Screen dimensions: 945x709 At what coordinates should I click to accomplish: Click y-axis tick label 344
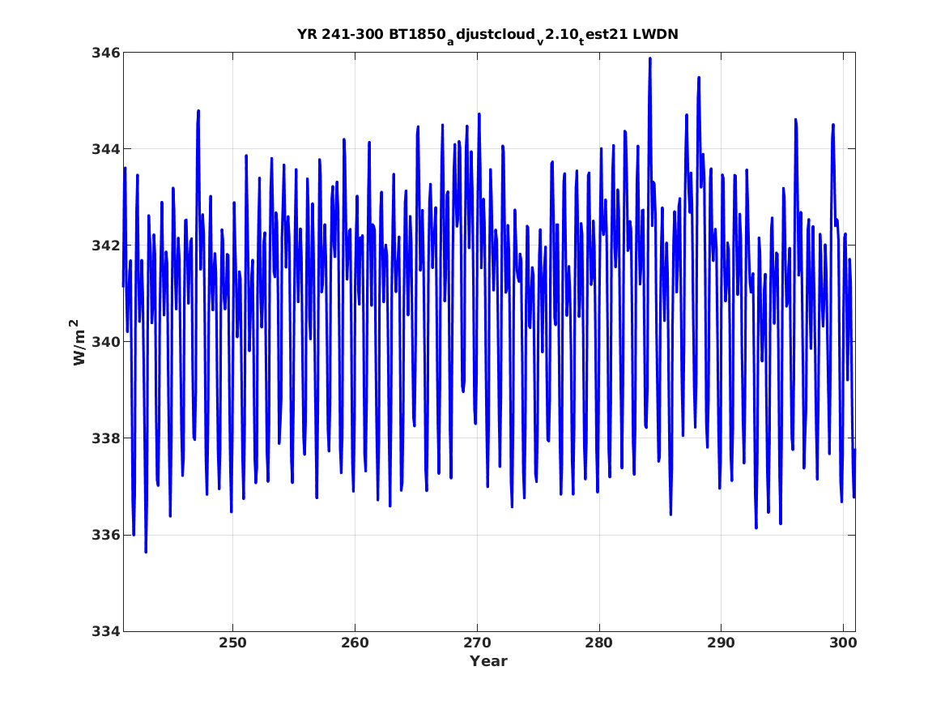coord(105,149)
